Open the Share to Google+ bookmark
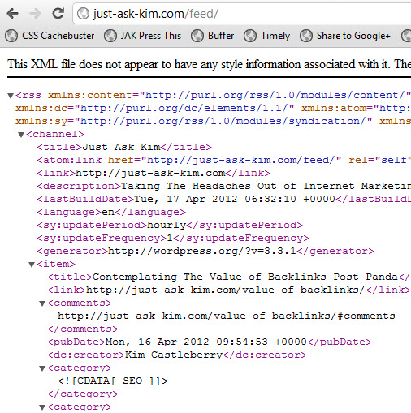411x413 pixels. point(345,36)
